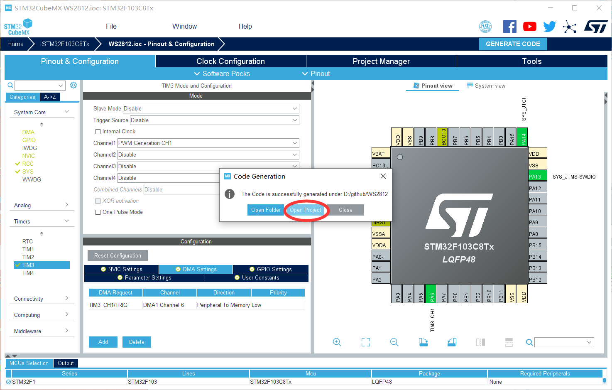Open the Slave Mode dropdown

coord(211,108)
